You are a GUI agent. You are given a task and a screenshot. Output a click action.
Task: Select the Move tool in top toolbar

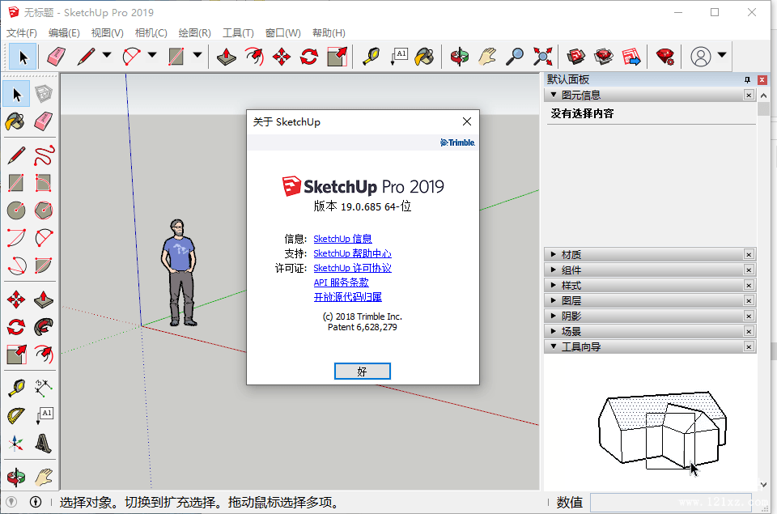click(282, 57)
